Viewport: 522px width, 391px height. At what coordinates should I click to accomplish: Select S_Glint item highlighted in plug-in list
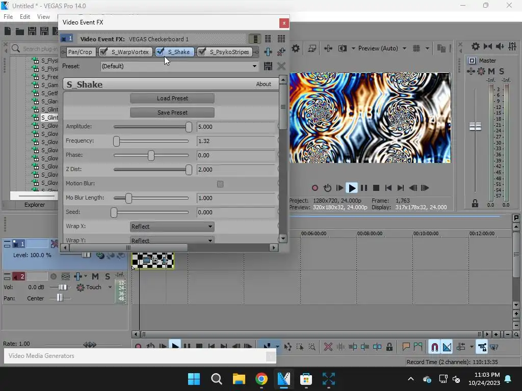click(49, 118)
